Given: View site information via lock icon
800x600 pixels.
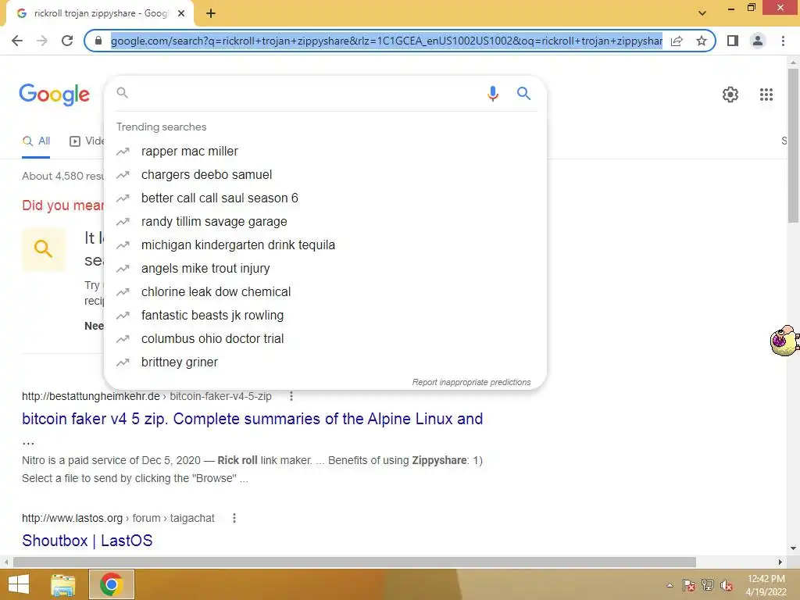Looking at the screenshot, I should (98, 41).
